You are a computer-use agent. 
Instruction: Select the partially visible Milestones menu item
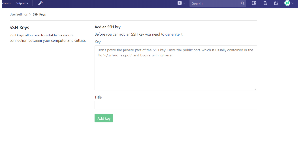pyautogui.click(x=6, y=3)
